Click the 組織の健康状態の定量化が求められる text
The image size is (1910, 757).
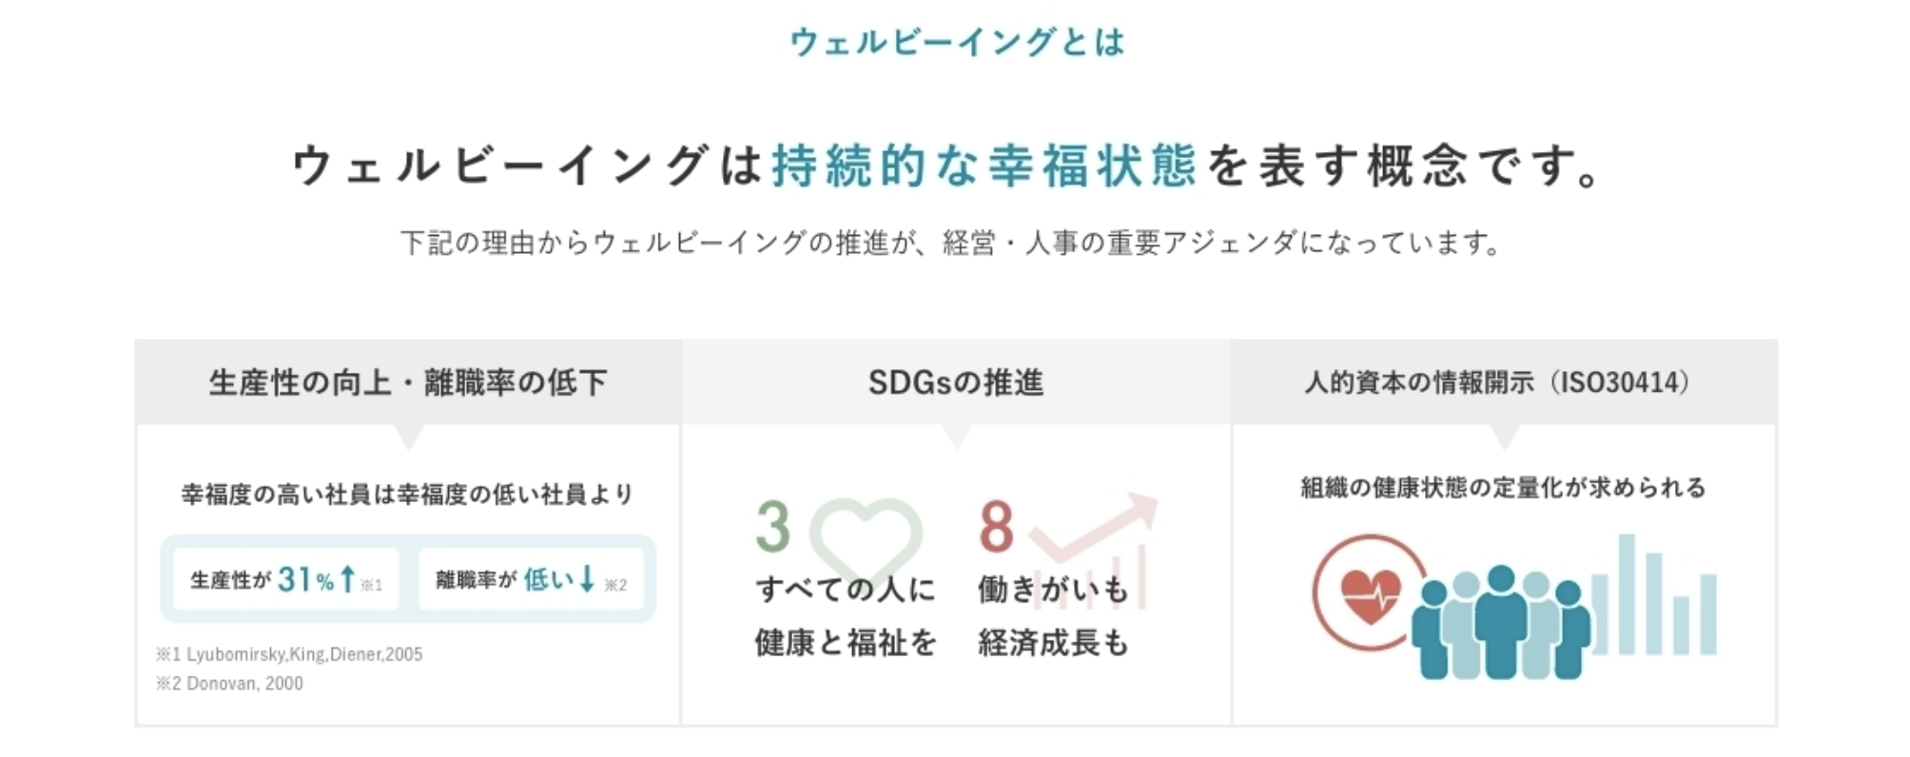pyautogui.click(x=1503, y=488)
